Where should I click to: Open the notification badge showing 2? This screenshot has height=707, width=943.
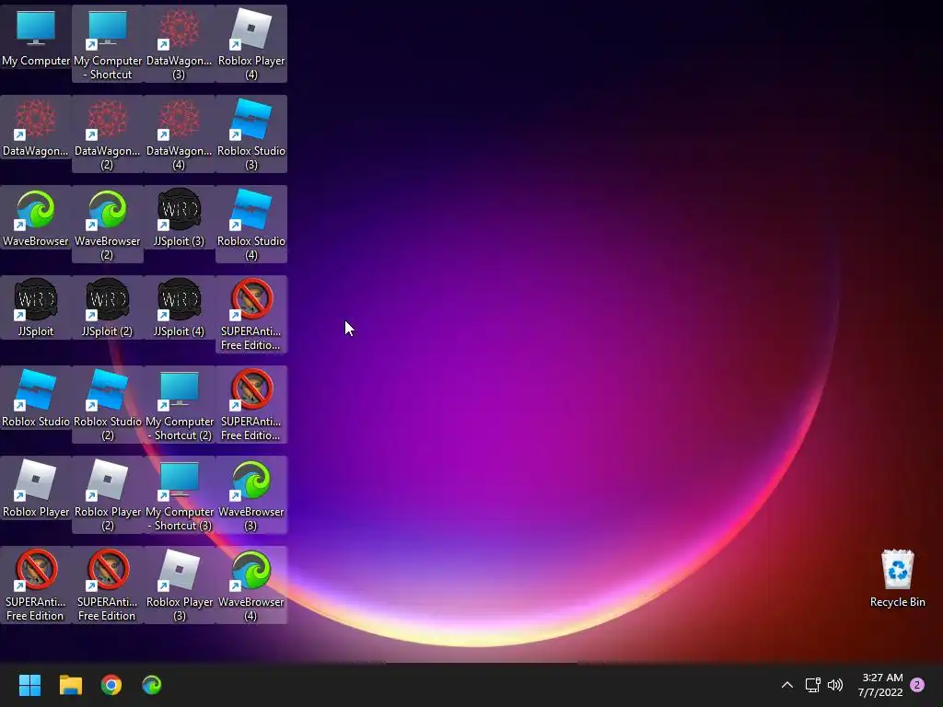[x=917, y=685]
